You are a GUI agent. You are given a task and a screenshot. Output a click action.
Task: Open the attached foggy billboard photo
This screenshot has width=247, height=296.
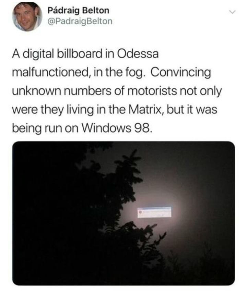coord(123,213)
